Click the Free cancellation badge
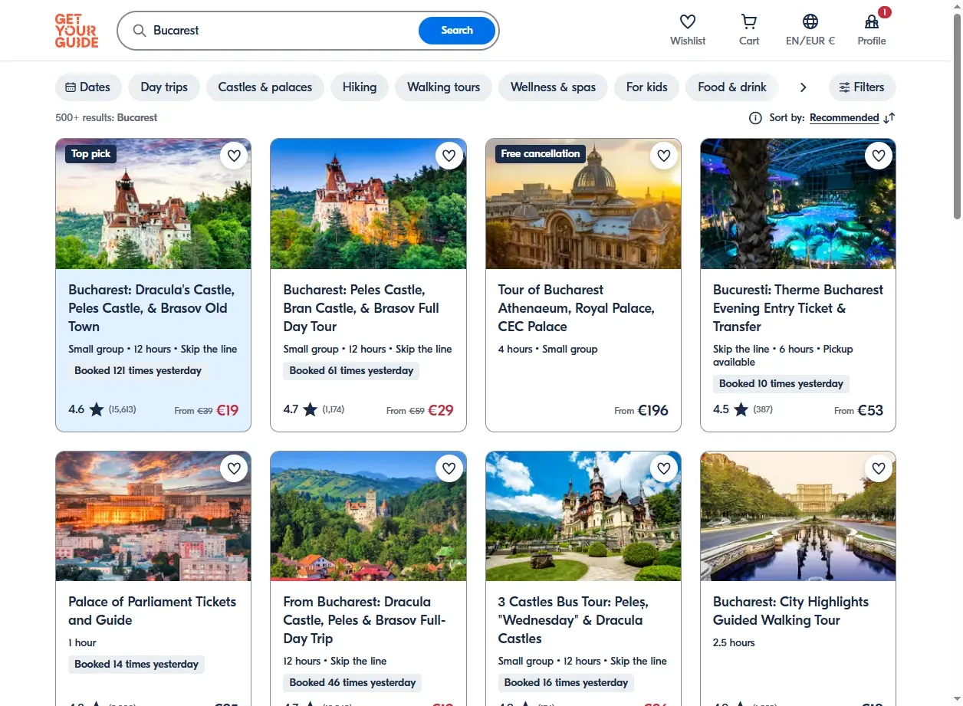 pyautogui.click(x=541, y=154)
